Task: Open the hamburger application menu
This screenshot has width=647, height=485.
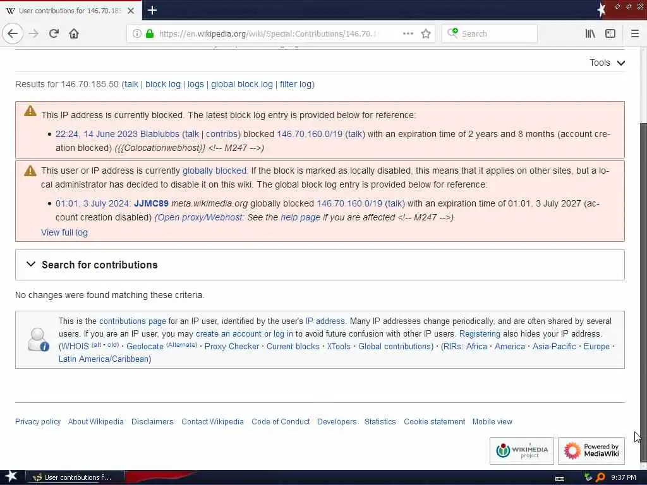Action: tap(634, 34)
